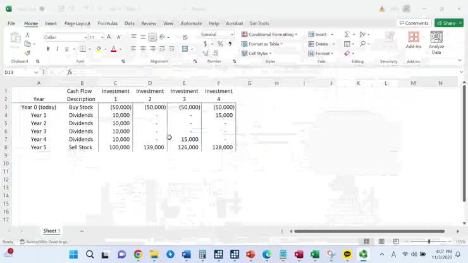Open the Comments pane

pyautogui.click(x=414, y=23)
